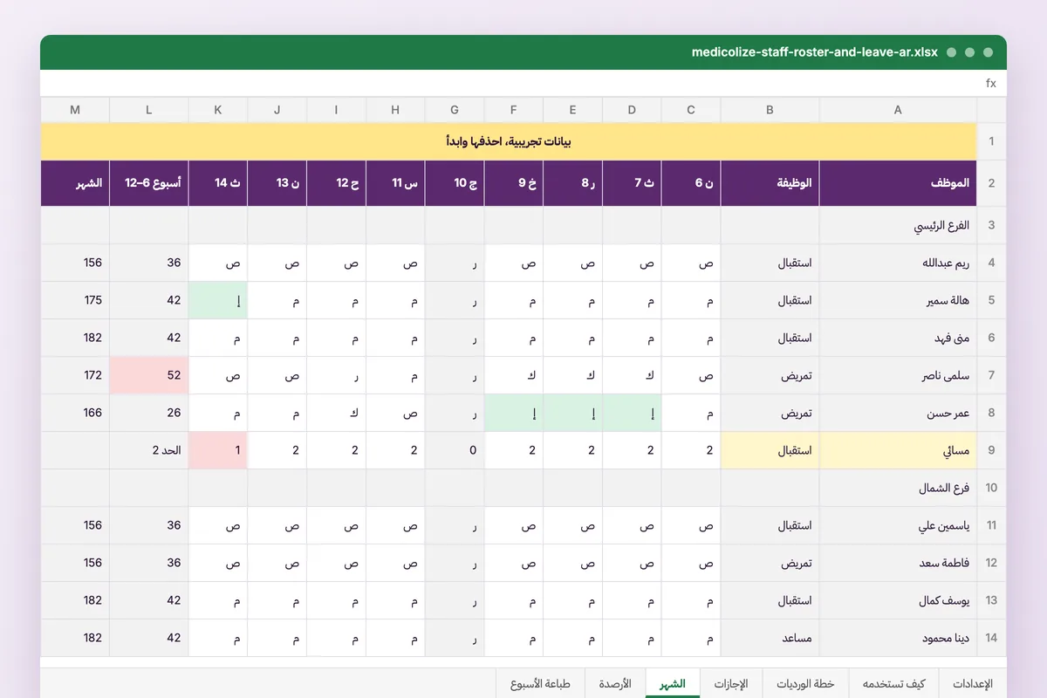Click the الوظيفة header cell
1047x698 pixels.
[x=770, y=183]
